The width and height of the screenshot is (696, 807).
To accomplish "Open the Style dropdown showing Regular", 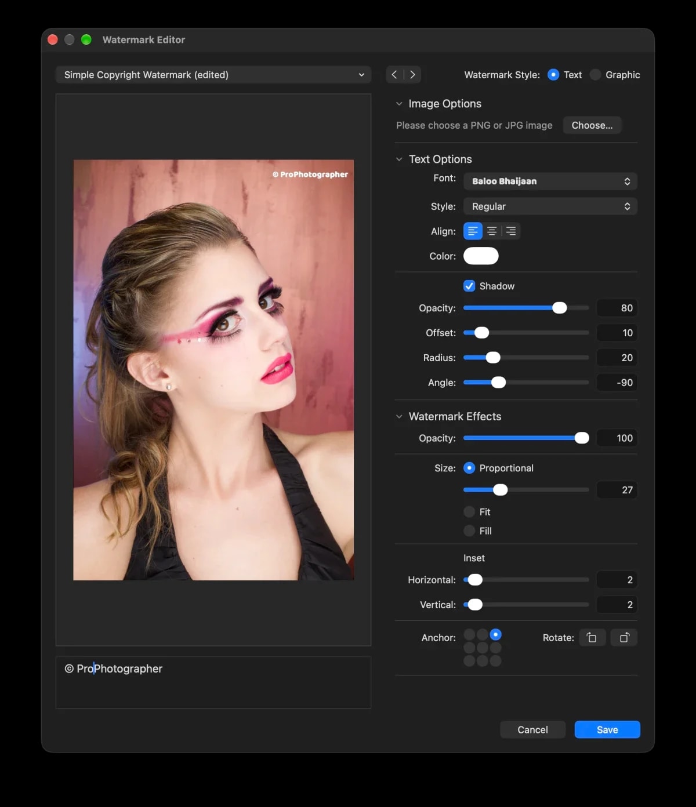I will coord(550,206).
